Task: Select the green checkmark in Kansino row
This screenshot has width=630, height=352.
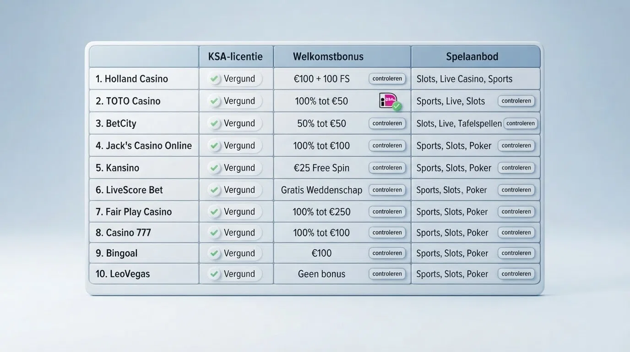Action: (x=214, y=168)
